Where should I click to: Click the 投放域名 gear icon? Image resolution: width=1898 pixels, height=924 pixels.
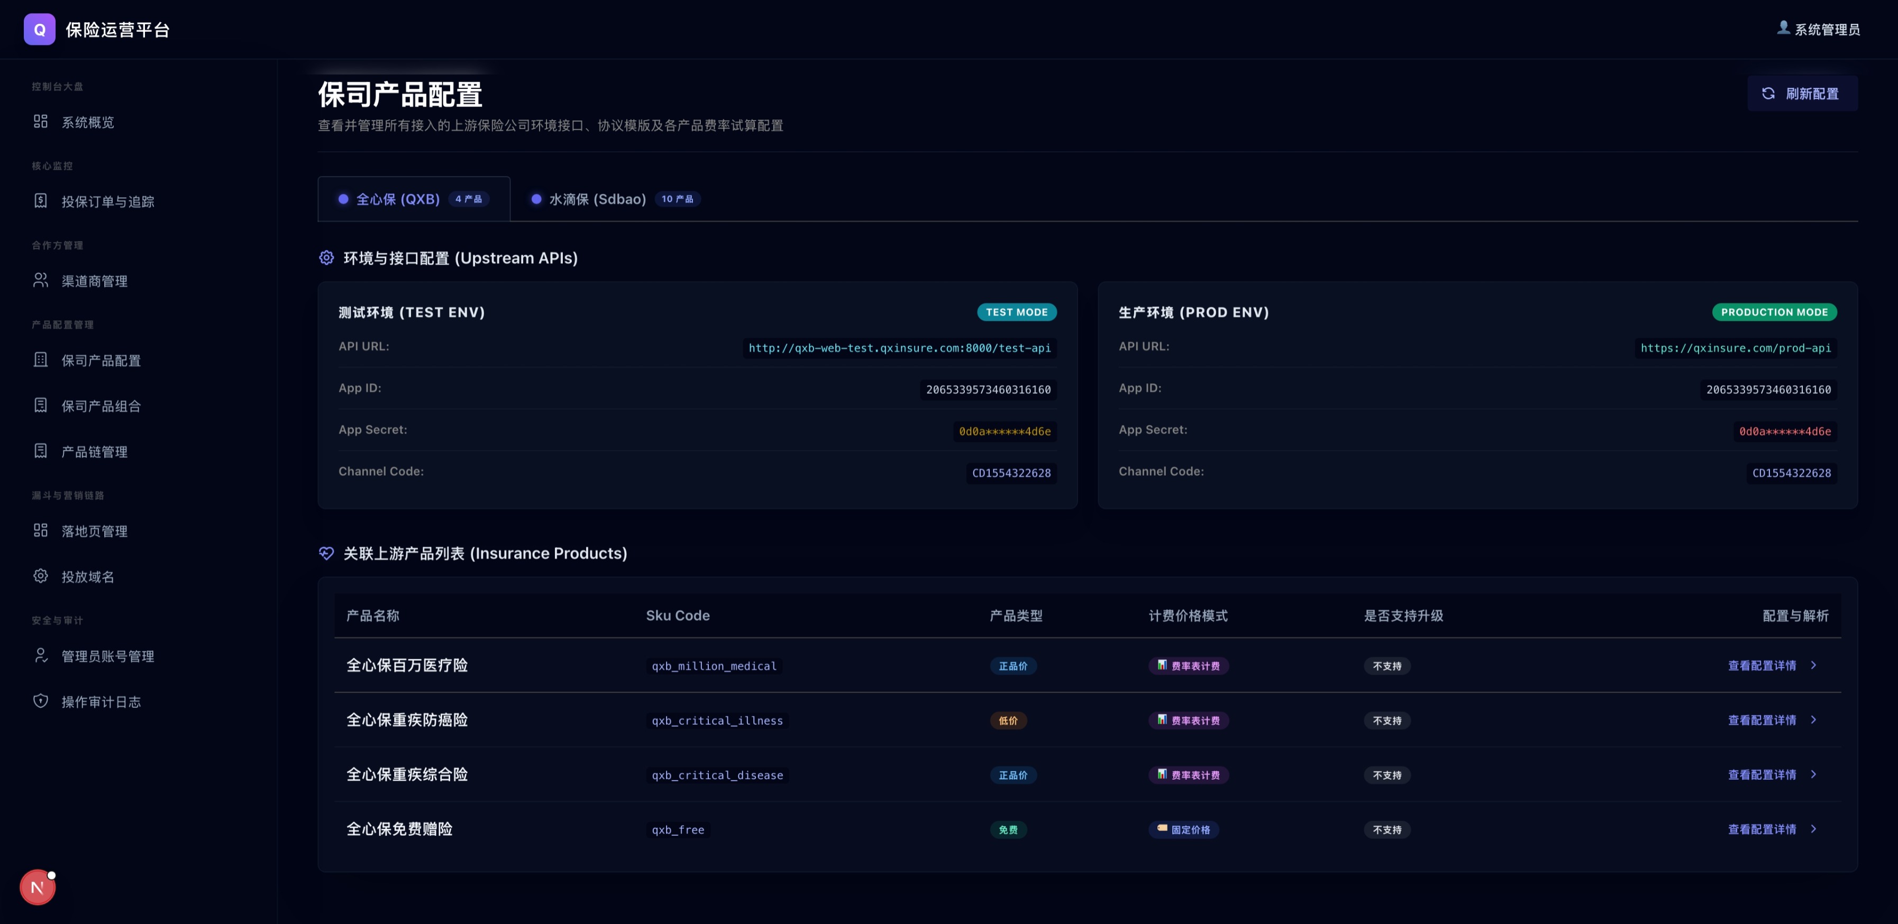coord(41,577)
